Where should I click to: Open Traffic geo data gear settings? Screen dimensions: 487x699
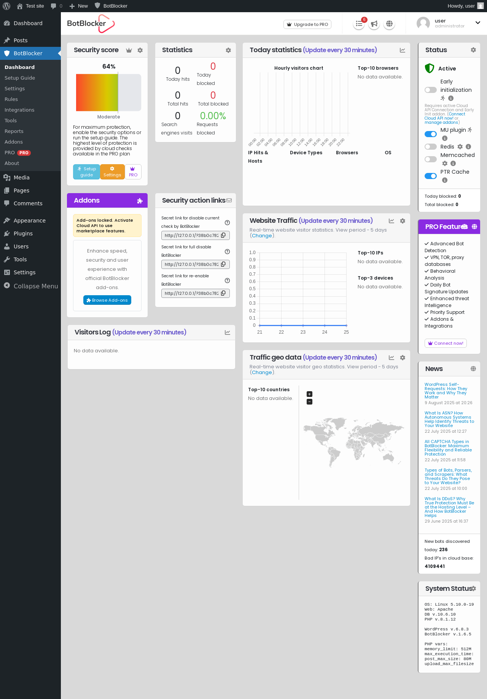[x=403, y=358]
